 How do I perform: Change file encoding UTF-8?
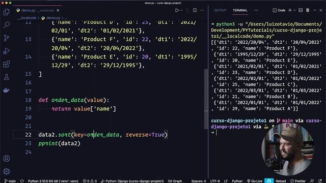(x=215, y=181)
